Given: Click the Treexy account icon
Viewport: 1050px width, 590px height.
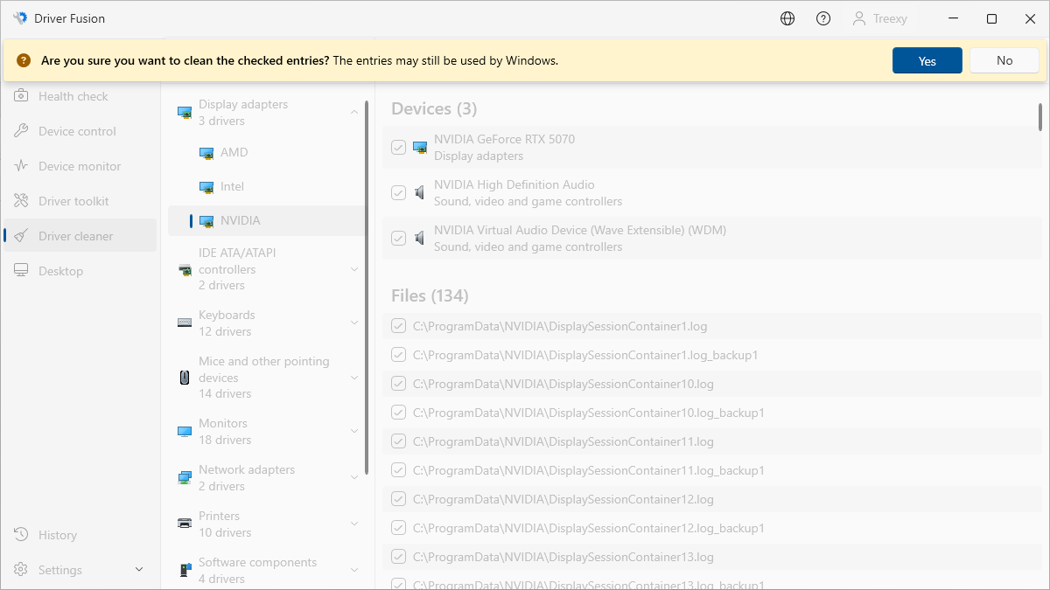Looking at the screenshot, I should click(x=859, y=18).
